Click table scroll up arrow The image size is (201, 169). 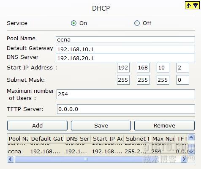[x=191, y=137]
